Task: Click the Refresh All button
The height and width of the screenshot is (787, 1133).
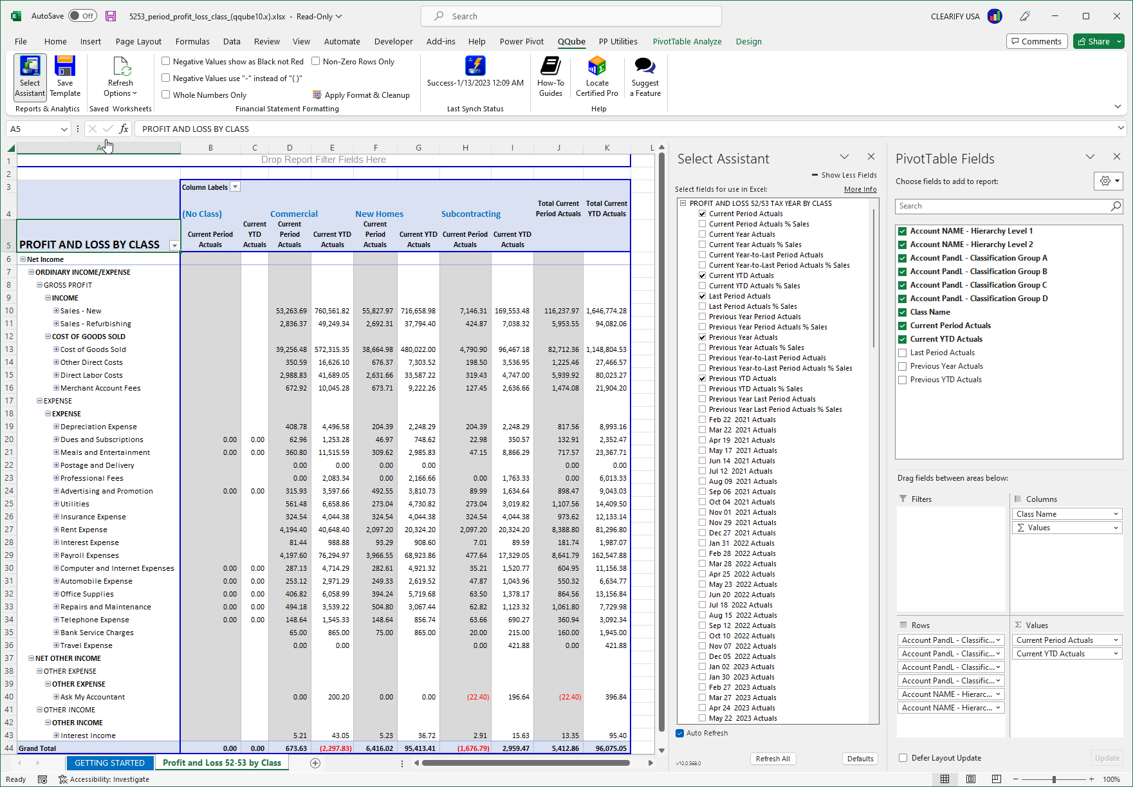Action: (x=773, y=758)
